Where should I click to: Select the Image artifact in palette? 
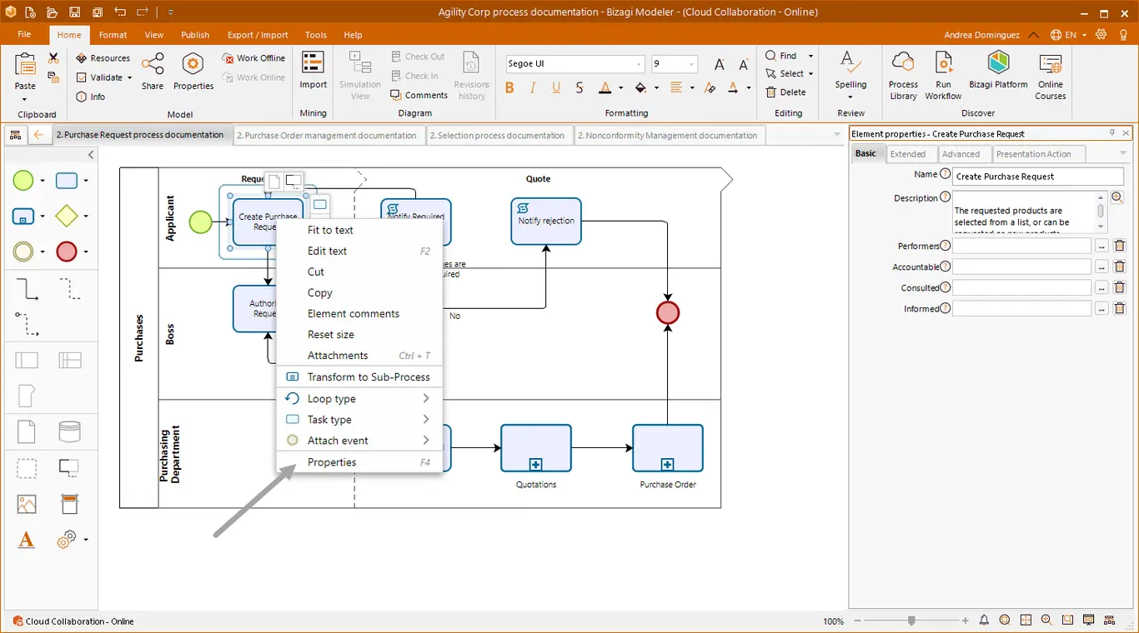pos(27,504)
